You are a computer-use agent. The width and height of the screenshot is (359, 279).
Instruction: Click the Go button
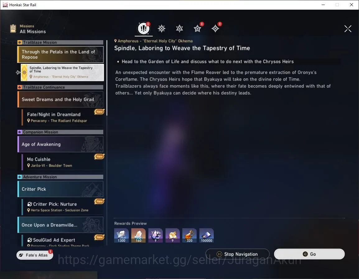(309, 254)
